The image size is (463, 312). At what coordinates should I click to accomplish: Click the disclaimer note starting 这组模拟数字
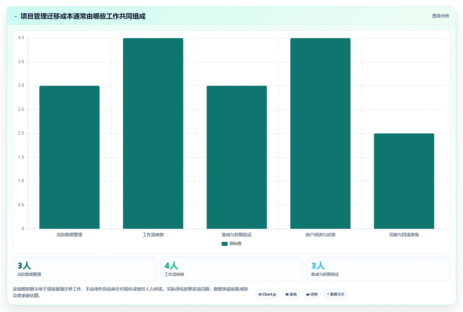pos(131,292)
